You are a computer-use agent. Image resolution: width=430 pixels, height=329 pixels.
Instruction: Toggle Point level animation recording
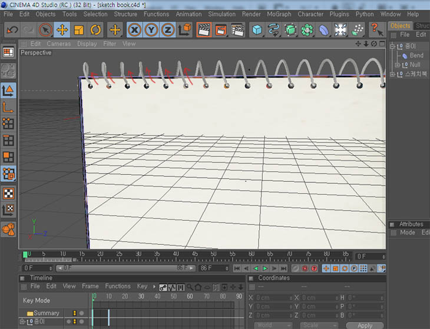[363, 268]
